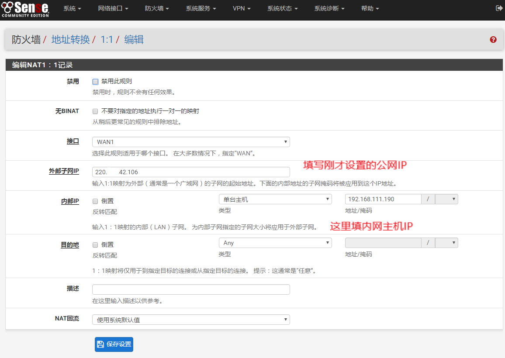Image resolution: width=505 pixels, height=358 pixels.
Task: Open the 目的地 type dropdown showing Any
Action: click(x=275, y=243)
